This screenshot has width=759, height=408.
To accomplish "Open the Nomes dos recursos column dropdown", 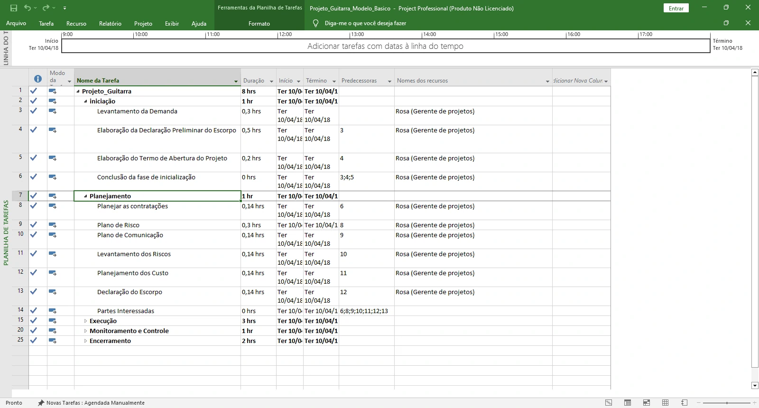I will [547, 81].
